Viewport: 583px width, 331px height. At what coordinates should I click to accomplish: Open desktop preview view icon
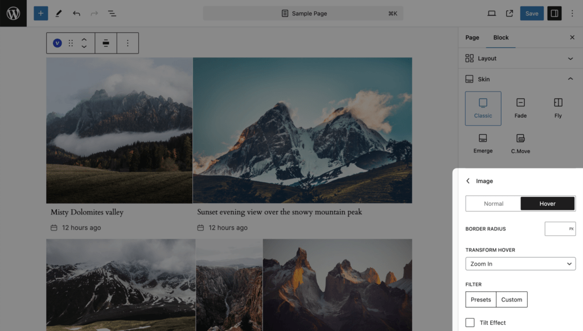[x=491, y=14]
